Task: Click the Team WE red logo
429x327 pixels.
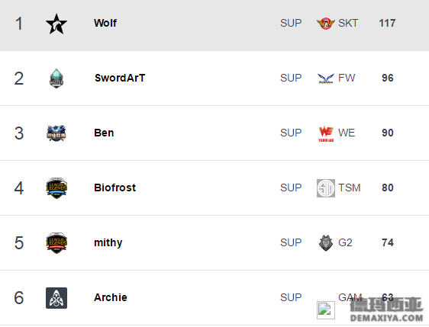Action: click(x=326, y=133)
